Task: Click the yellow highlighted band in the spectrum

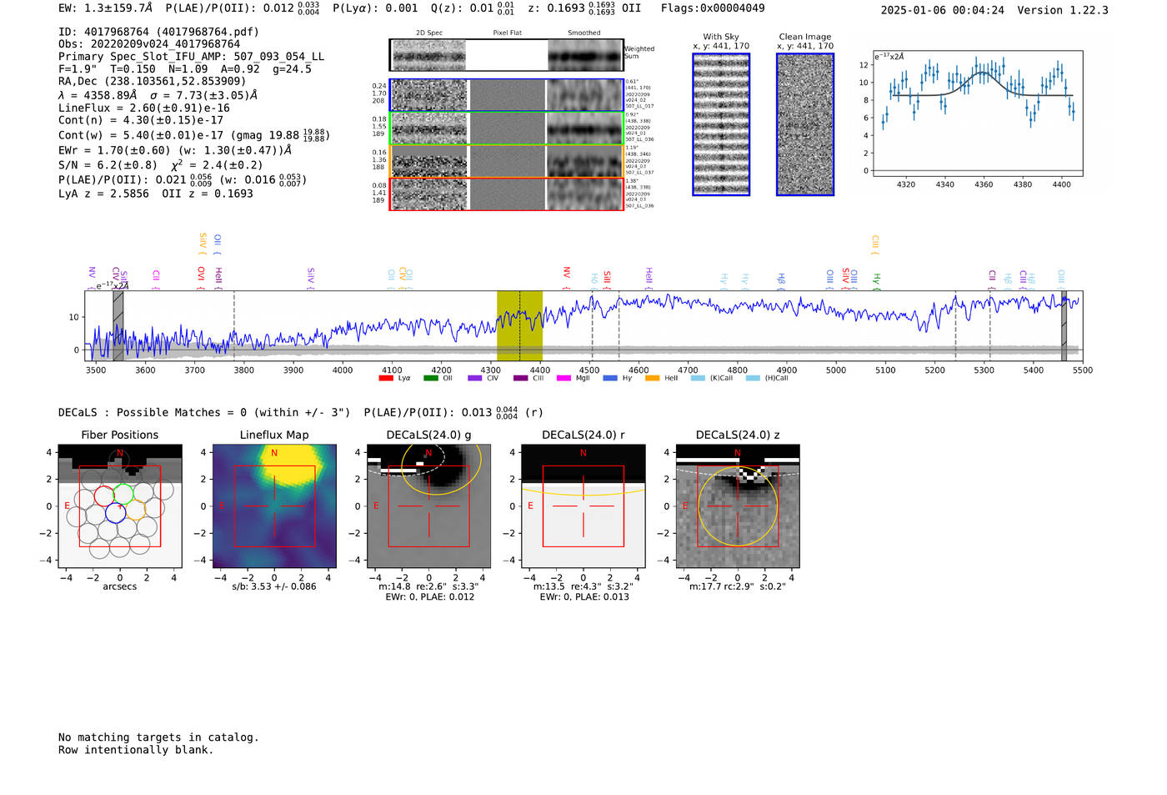Action: (519, 325)
